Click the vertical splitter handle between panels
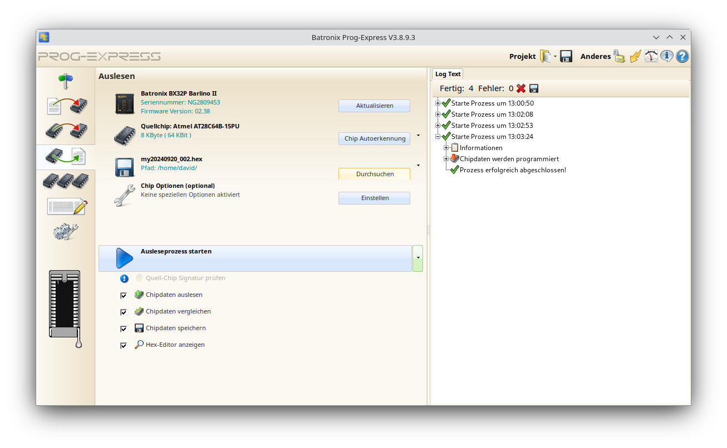This screenshot has height=448, width=727. point(429,230)
